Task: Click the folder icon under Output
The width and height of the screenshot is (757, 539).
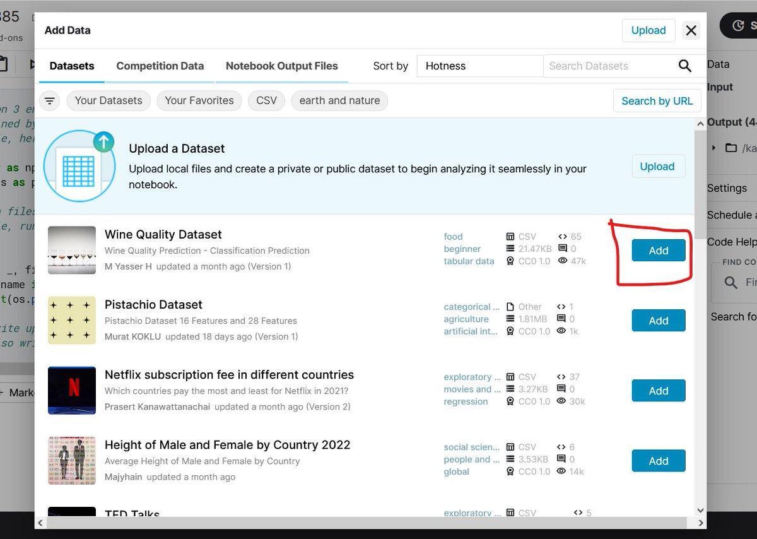Action: (731, 148)
